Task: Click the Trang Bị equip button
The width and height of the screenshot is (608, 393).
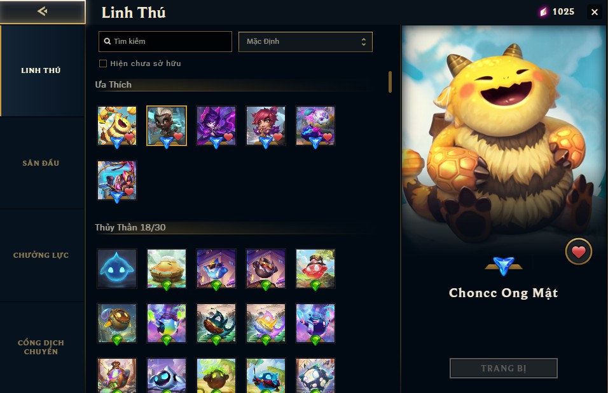Action: click(x=503, y=368)
